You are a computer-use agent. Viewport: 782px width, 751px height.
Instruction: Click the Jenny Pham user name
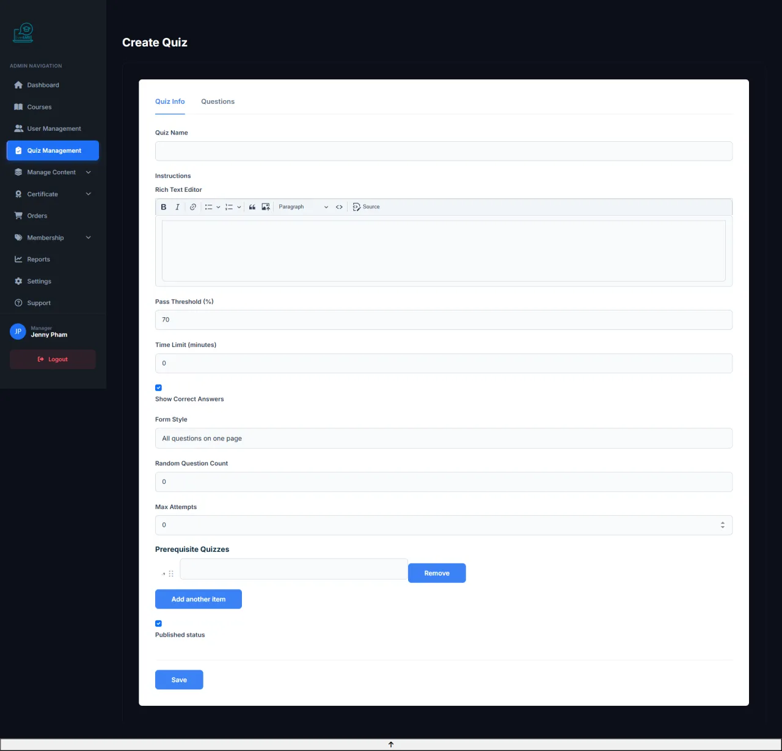[x=49, y=335]
